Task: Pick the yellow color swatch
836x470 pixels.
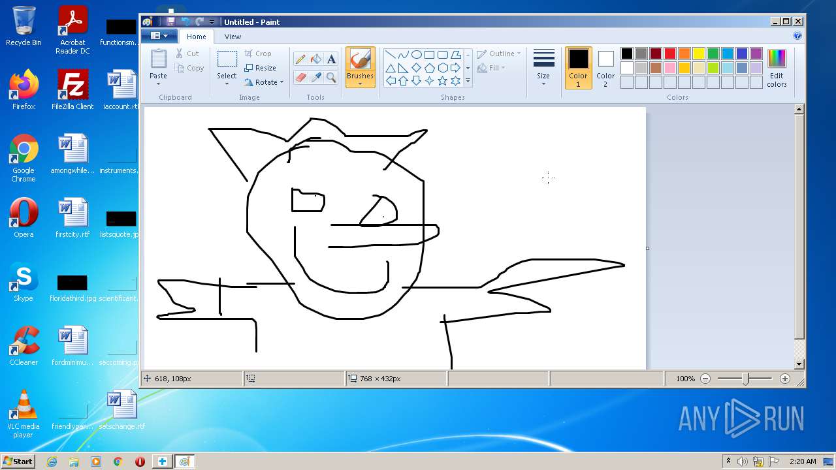Action: 699,54
